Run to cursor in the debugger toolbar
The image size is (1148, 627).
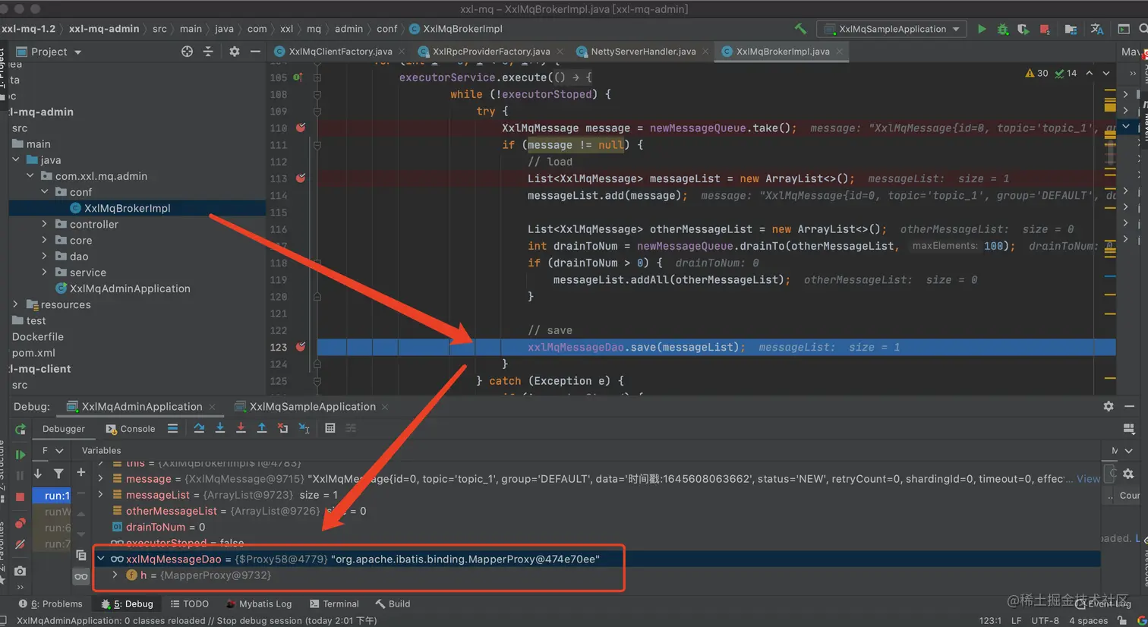click(304, 428)
